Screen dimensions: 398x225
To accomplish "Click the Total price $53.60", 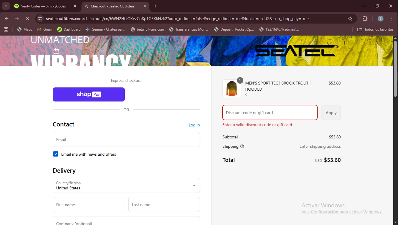I will click(x=332, y=160).
